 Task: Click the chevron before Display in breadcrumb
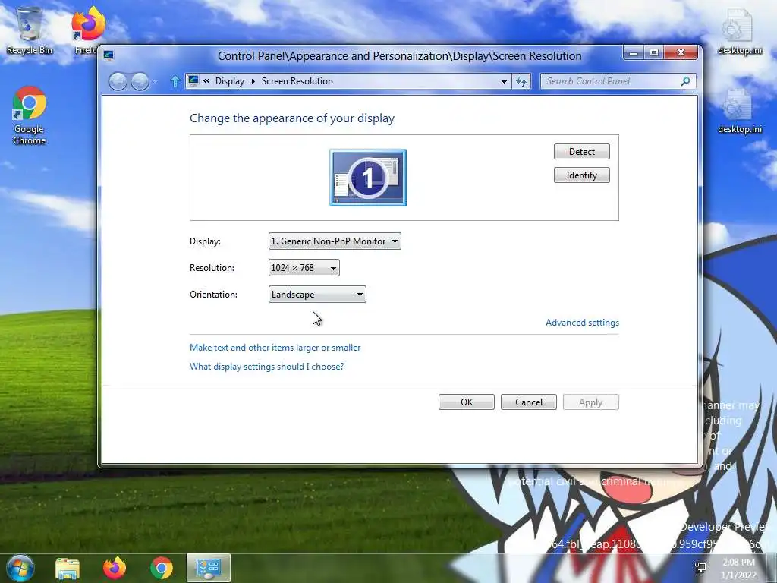pos(206,80)
